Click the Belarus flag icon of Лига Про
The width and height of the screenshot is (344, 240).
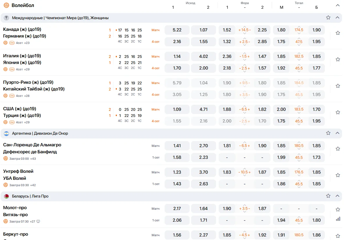point(6,196)
